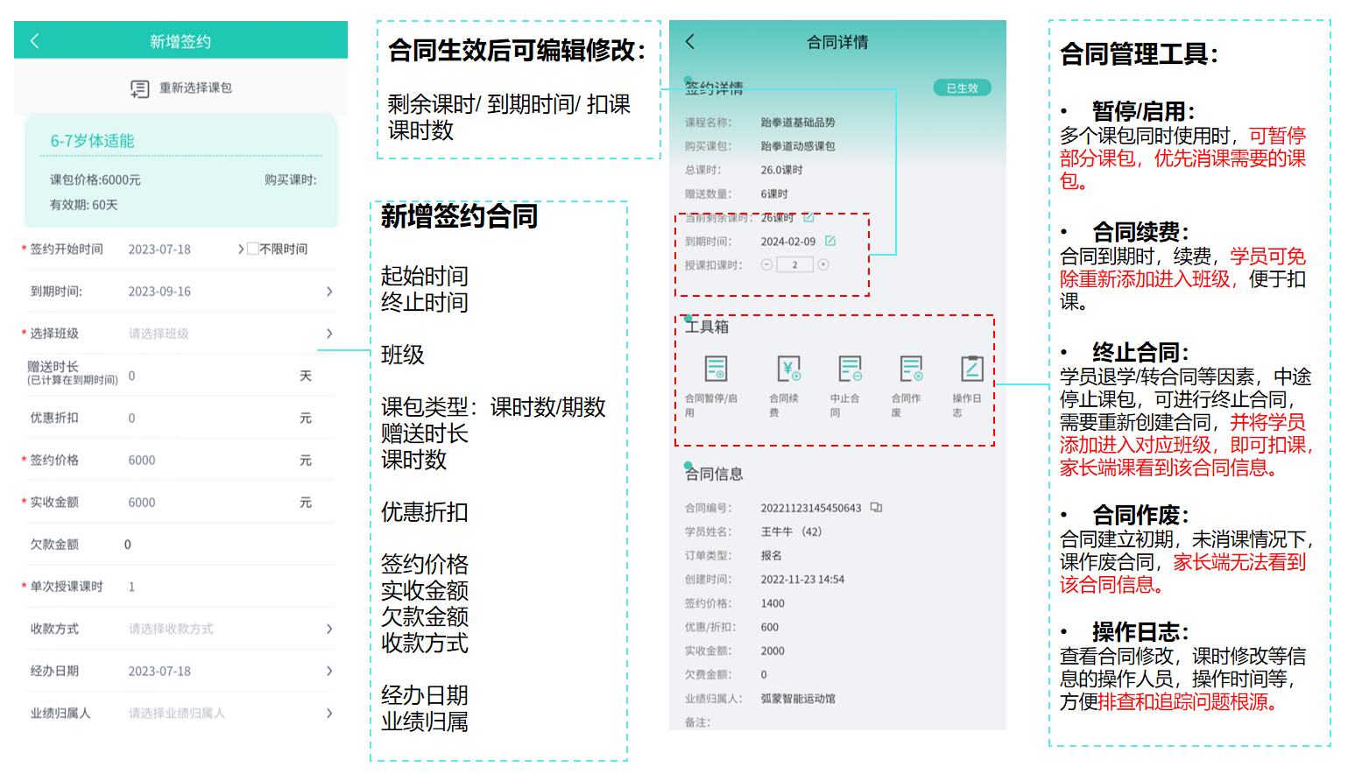Decrease 授课扣课时 with minus button
Viewport: 1355px width, 774px height.
point(766,264)
